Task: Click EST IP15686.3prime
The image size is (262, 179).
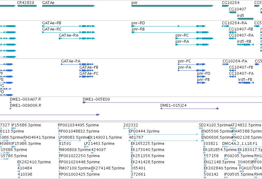Action: click(26, 125)
